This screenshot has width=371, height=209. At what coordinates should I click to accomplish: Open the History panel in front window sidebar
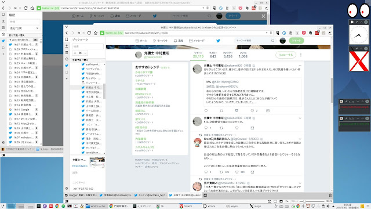point(67,59)
